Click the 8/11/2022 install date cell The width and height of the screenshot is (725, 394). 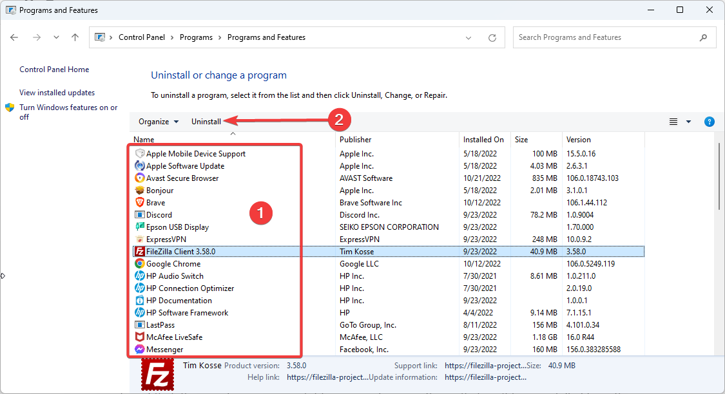point(480,324)
